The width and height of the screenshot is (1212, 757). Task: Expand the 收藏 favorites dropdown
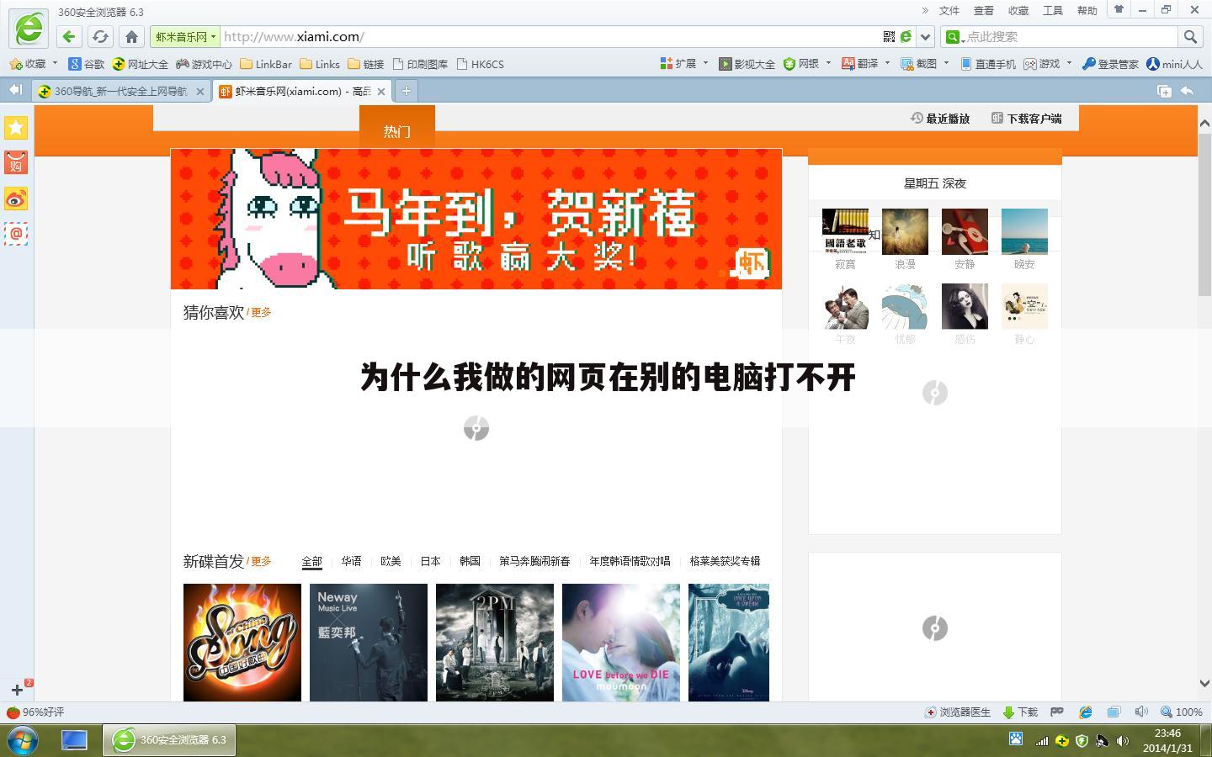pyautogui.click(x=56, y=64)
